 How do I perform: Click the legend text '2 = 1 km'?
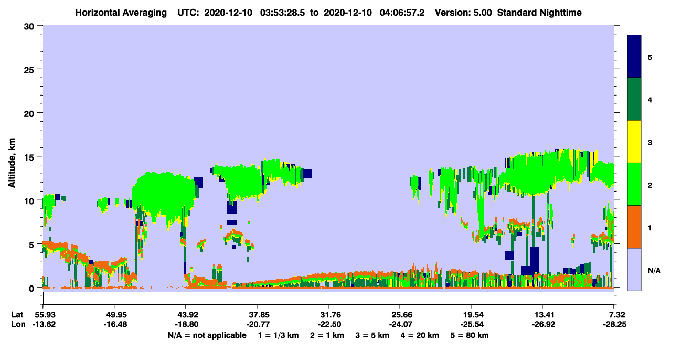click(x=327, y=335)
